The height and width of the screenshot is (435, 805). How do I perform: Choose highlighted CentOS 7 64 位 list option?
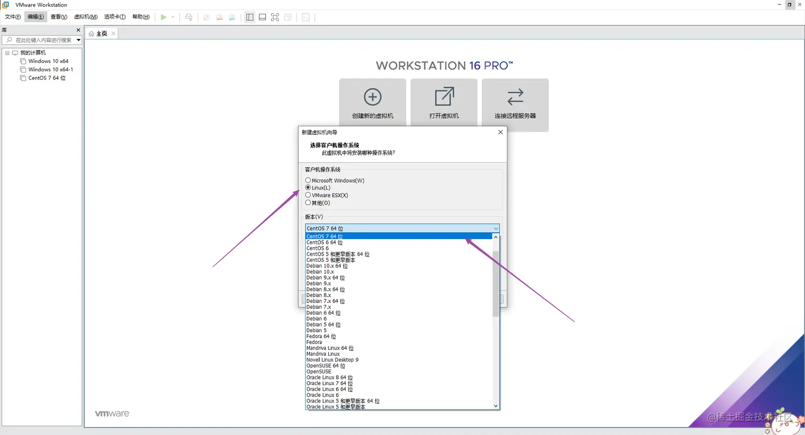click(x=399, y=236)
